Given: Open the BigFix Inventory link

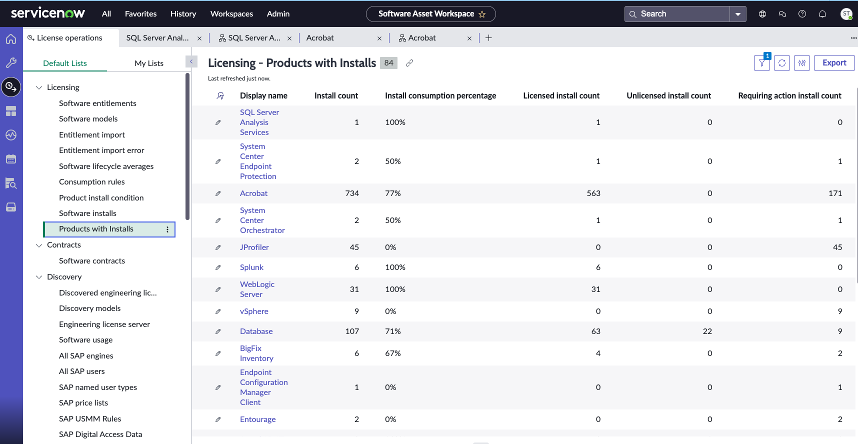Looking at the screenshot, I should 256,353.
